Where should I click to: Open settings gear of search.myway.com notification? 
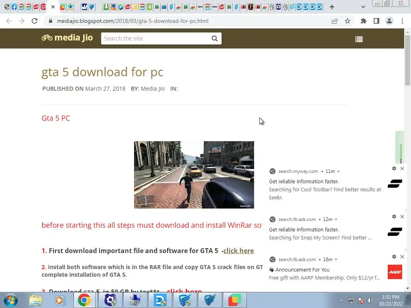[x=394, y=168]
